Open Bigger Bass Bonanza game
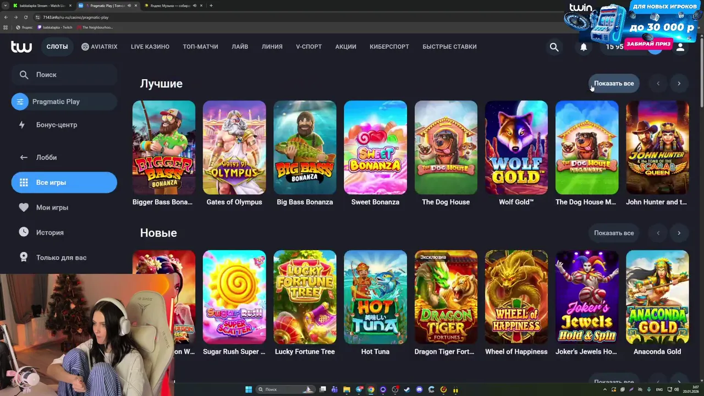Screen dimensions: 704x396 164,147
